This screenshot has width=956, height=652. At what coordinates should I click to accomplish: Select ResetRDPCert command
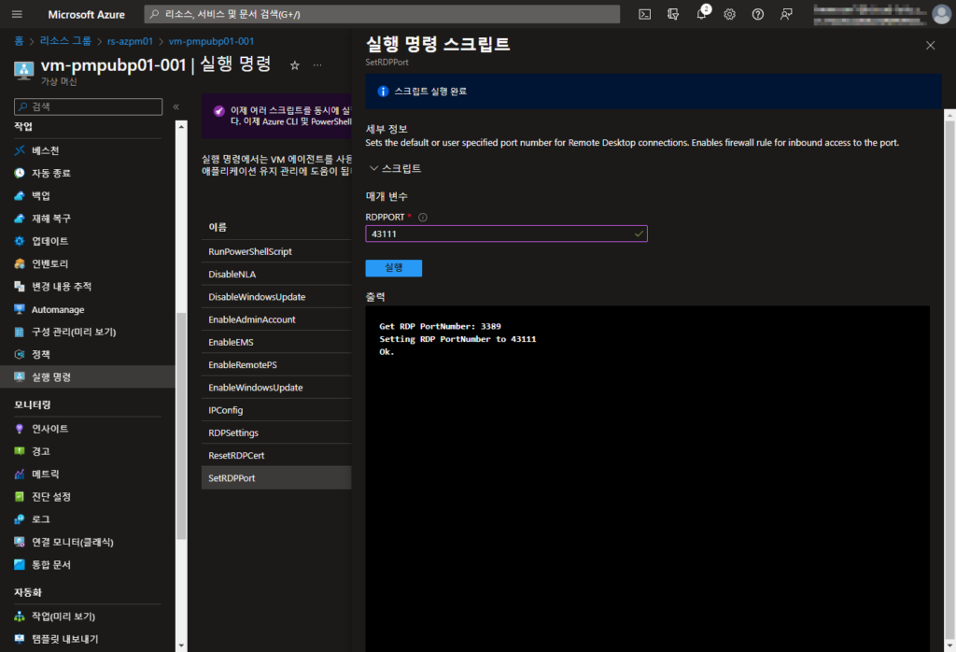pyautogui.click(x=276, y=456)
